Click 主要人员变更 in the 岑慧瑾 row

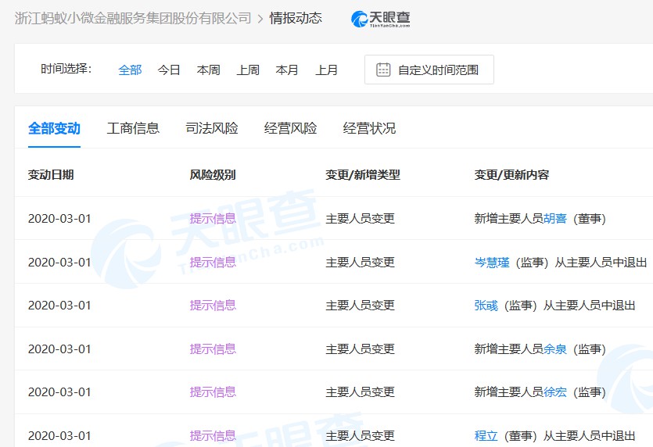tap(360, 263)
